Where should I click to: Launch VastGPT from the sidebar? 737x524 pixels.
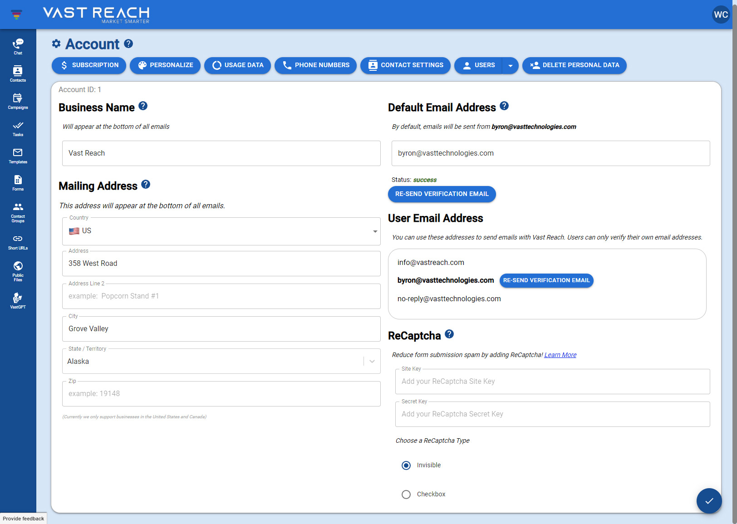click(x=18, y=300)
